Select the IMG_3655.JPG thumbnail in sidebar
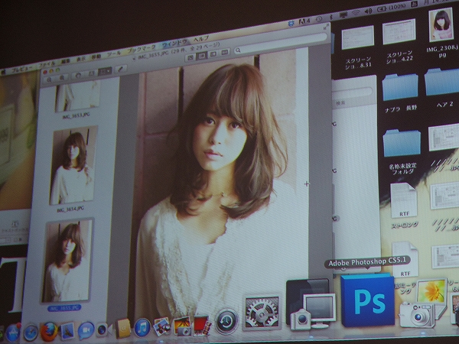Image resolution: width=459 pixels, height=344 pixels. pyautogui.click(x=67, y=261)
